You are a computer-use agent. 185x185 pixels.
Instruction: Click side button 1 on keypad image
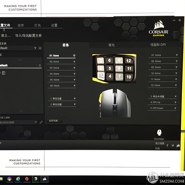pyautogui.click(x=101, y=76)
